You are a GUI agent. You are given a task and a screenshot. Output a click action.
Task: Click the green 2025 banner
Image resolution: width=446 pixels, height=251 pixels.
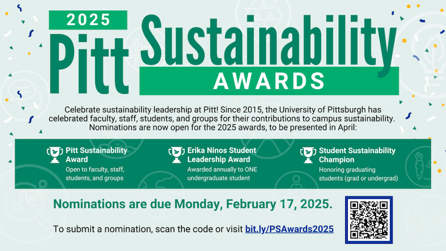click(x=88, y=20)
